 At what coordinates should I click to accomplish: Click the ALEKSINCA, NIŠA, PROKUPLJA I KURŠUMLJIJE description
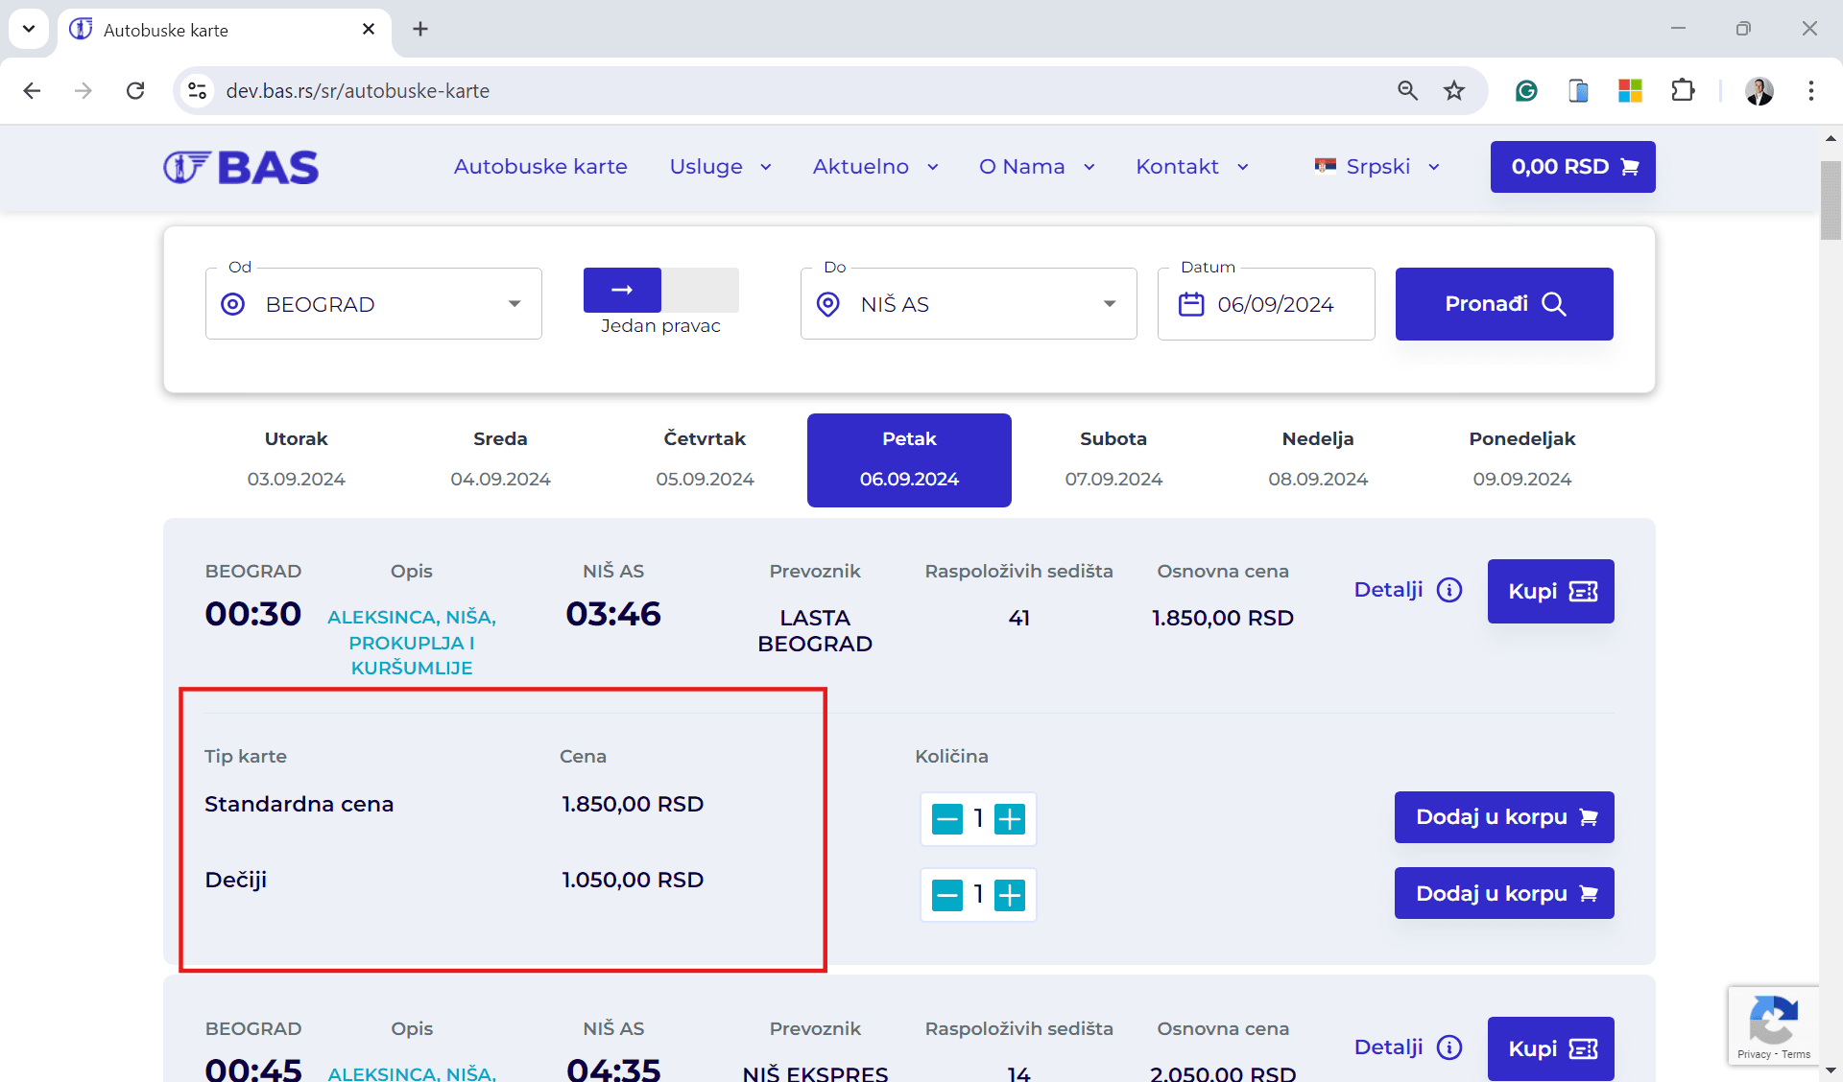[x=412, y=642]
